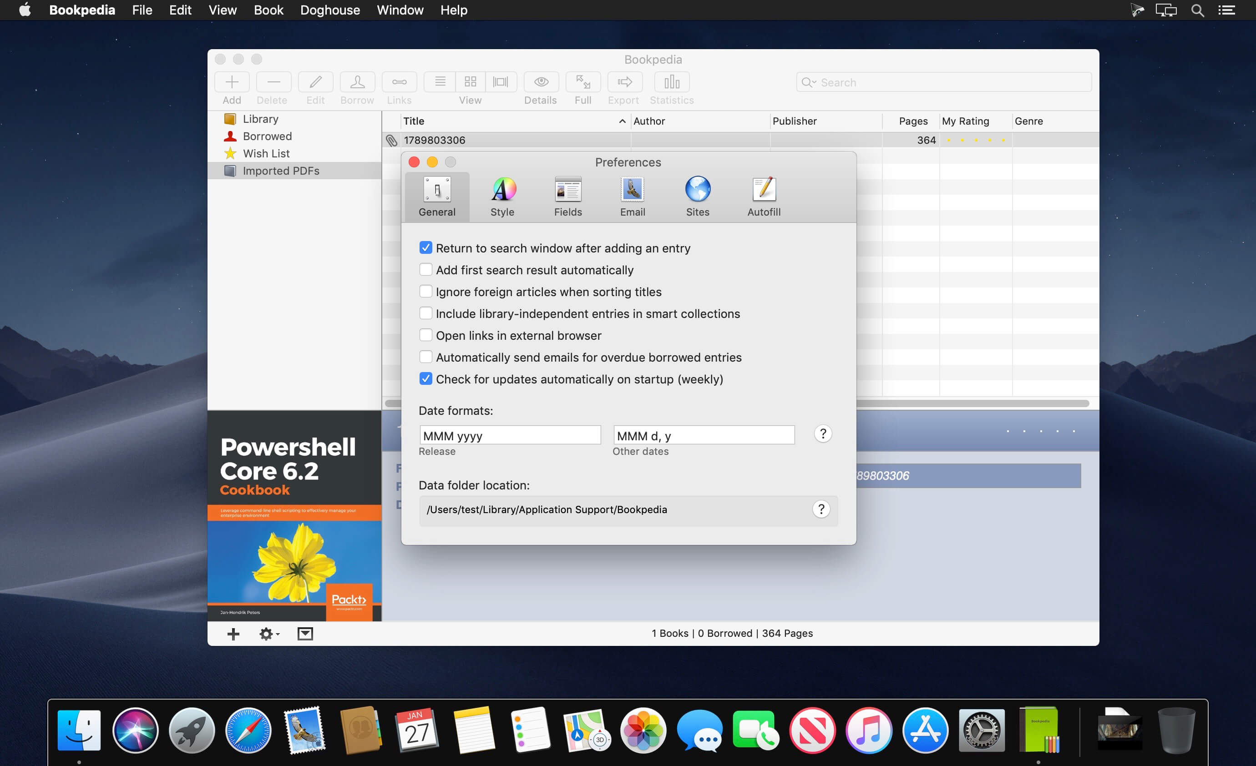Enable Add first search result automatically
Viewport: 1256px width, 766px height.
(x=425, y=270)
